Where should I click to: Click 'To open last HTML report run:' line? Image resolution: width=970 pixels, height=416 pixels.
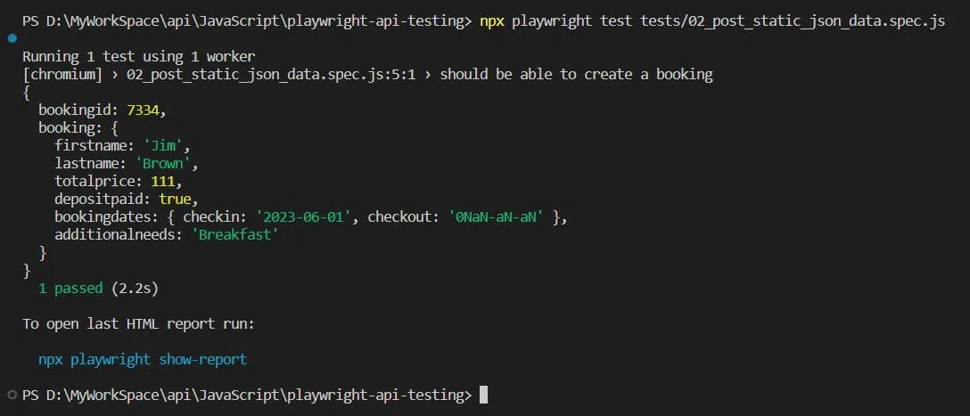coord(138,324)
